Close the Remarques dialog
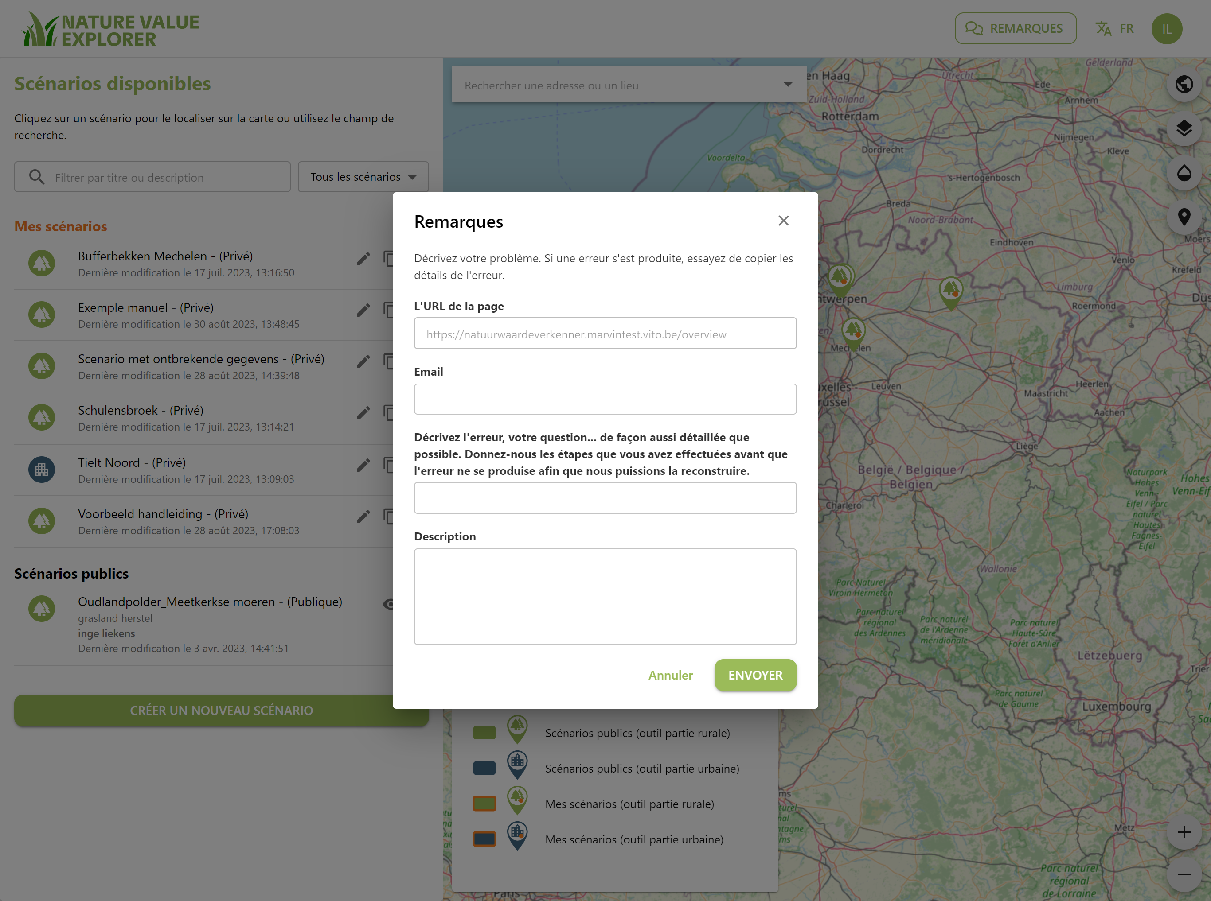Image resolution: width=1211 pixels, height=901 pixels. 783,221
